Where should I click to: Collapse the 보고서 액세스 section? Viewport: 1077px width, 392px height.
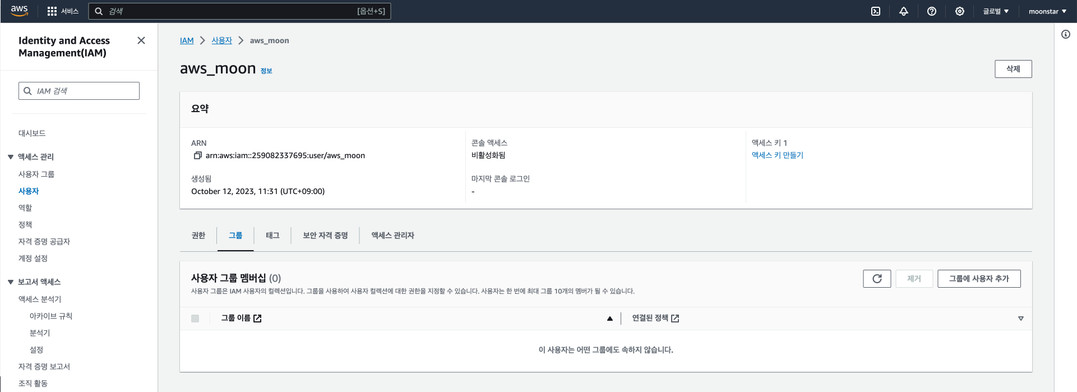[11, 282]
